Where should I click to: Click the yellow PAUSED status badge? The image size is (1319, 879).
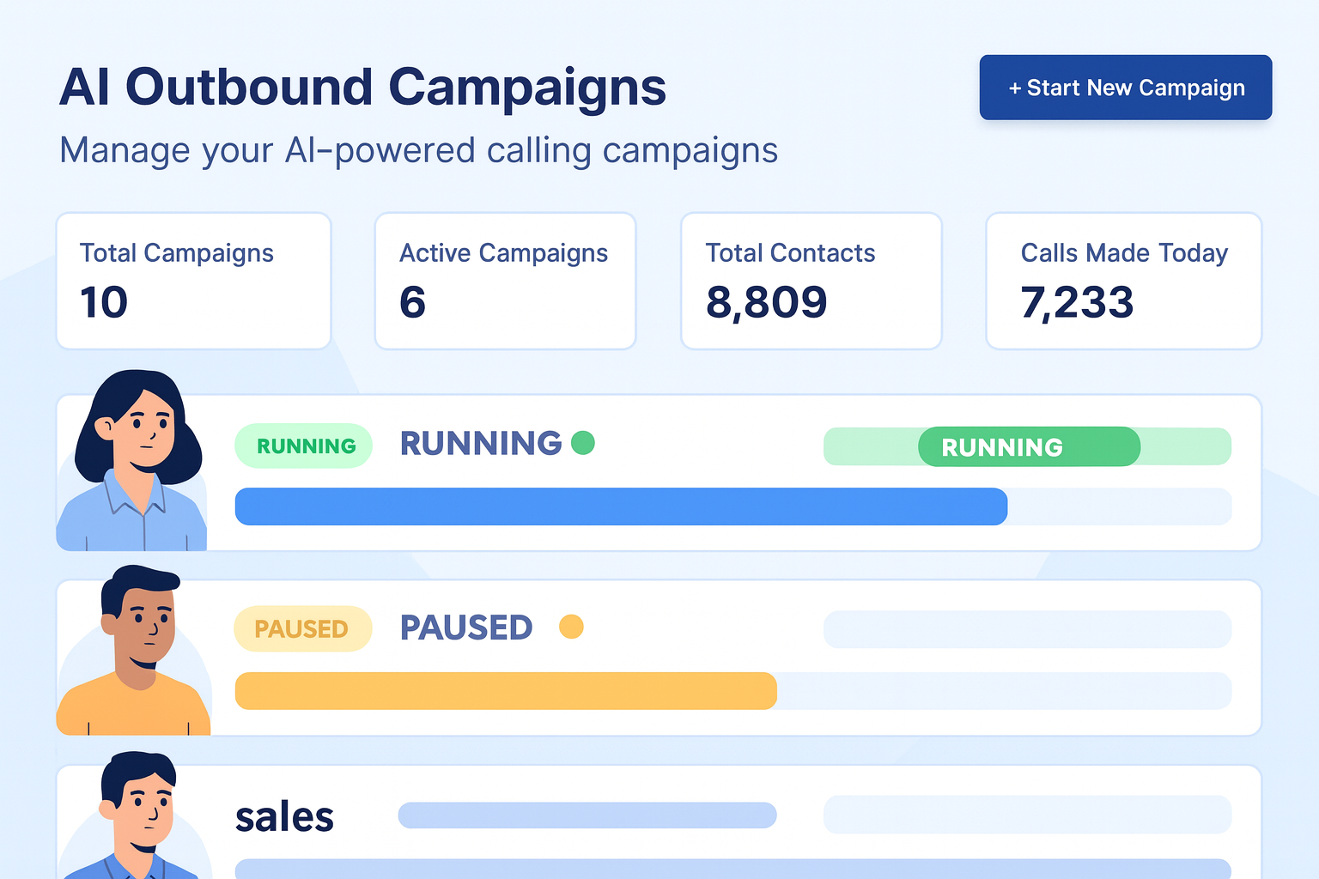point(302,628)
